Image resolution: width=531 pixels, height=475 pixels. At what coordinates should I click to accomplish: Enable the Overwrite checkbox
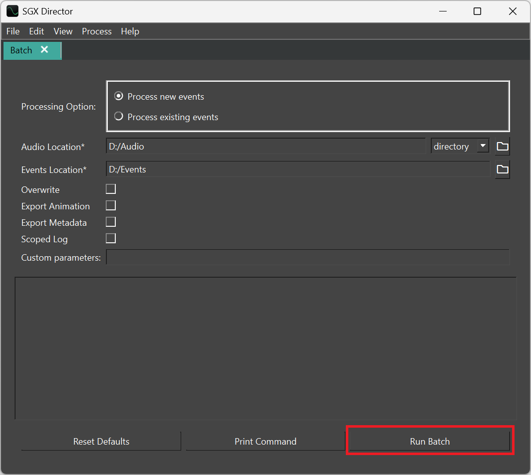click(x=111, y=189)
